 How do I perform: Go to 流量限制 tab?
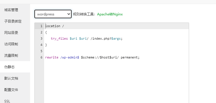[x=11, y=56]
